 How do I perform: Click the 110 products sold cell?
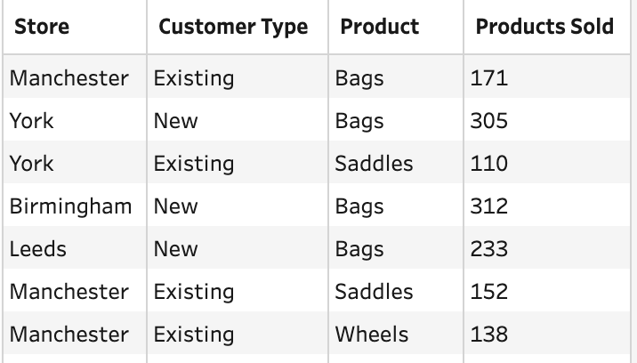click(x=489, y=164)
